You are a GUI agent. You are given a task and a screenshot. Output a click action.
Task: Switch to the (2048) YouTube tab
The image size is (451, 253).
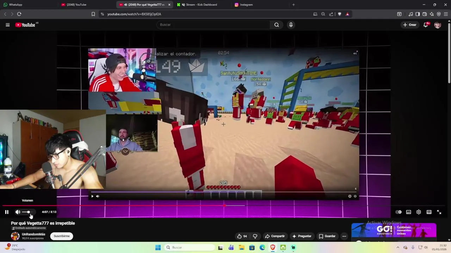[86, 5]
